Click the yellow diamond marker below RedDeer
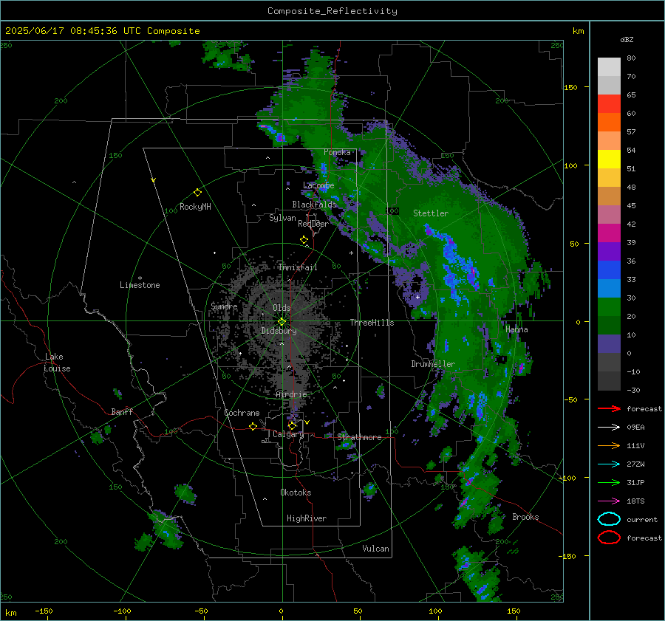This screenshot has height=621, width=665. (304, 240)
